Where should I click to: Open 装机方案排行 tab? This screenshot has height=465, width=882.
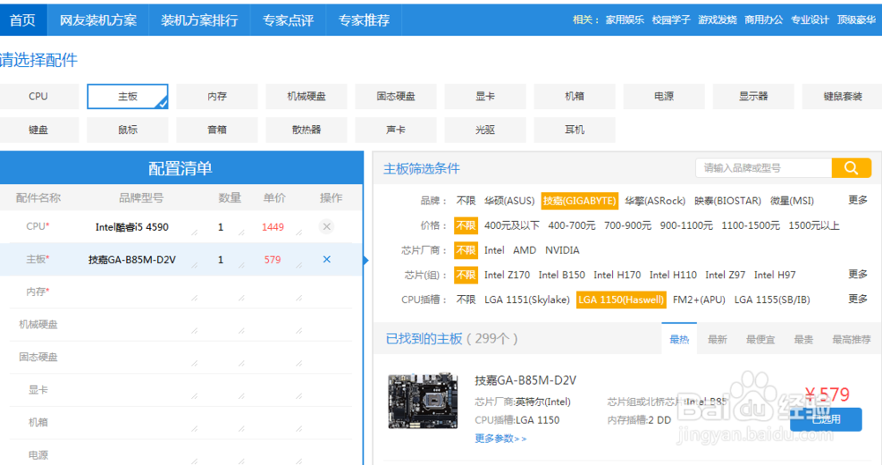(199, 20)
